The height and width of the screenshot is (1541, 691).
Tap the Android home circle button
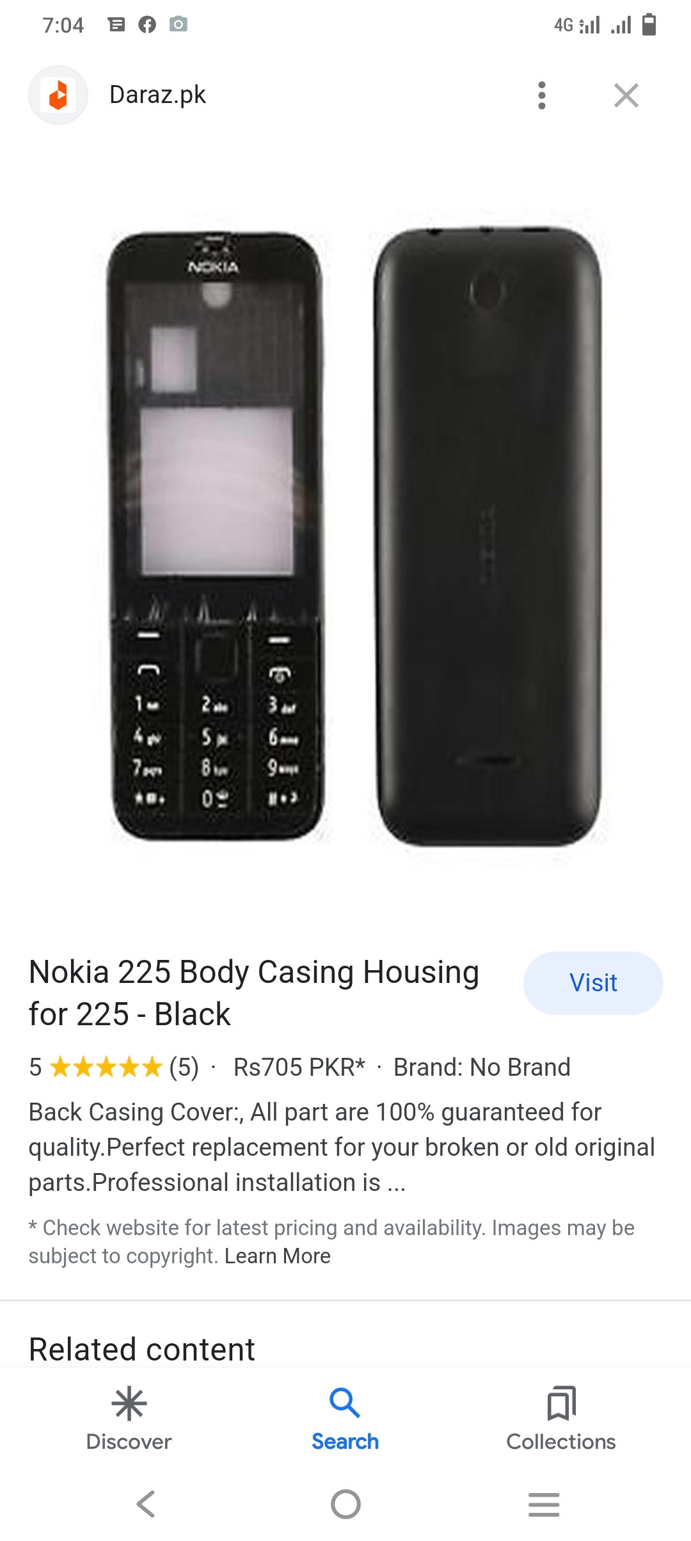pos(345,1504)
